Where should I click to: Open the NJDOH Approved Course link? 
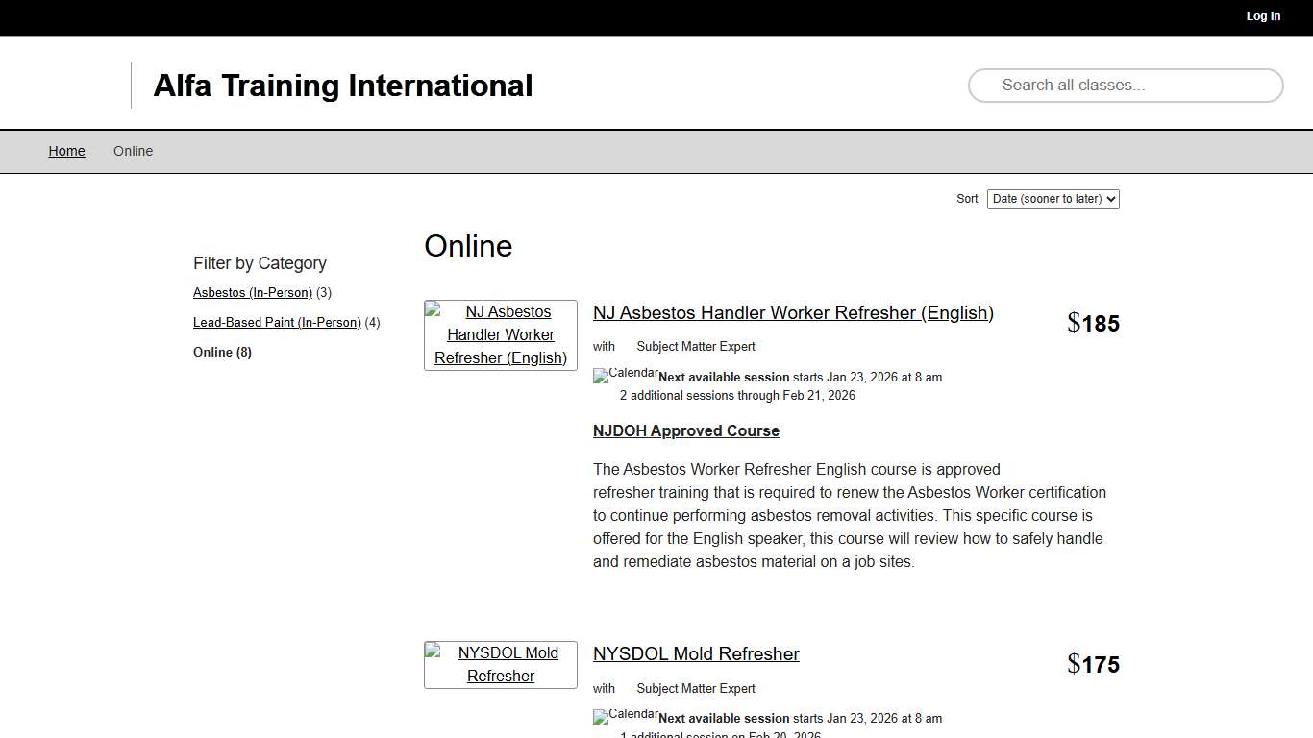(685, 430)
